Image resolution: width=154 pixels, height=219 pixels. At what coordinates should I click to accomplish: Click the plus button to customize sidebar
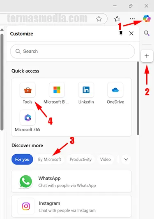147,56
